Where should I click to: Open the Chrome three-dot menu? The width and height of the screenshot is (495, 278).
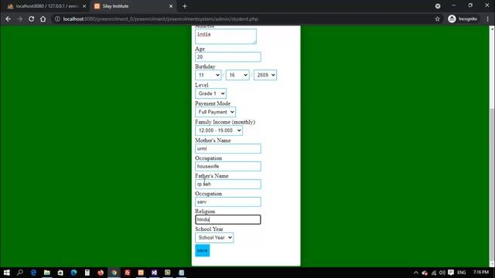click(x=488, y=19)
